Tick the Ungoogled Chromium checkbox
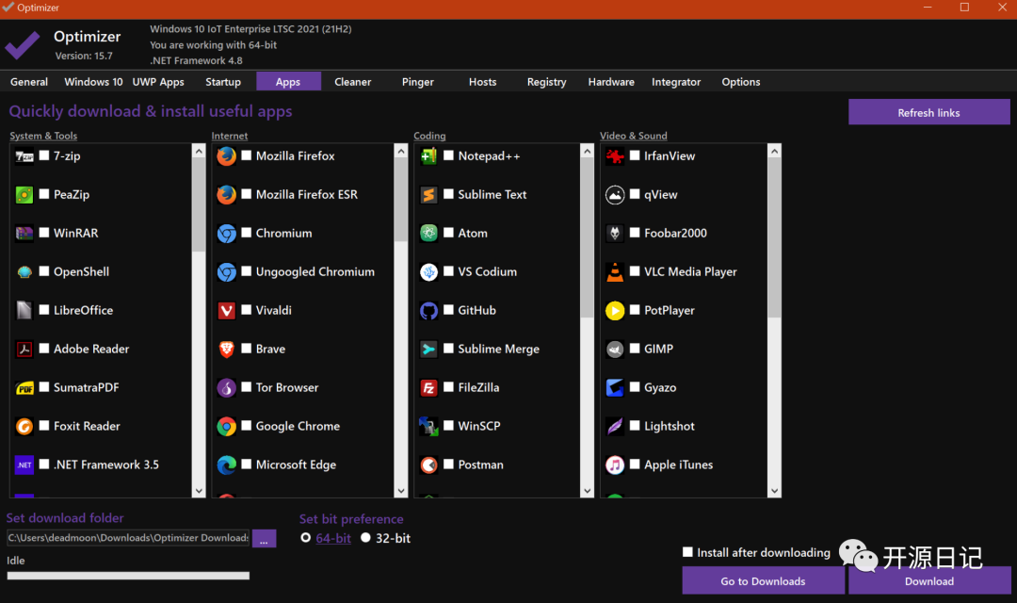The height and width of the screenshot is (603, 1017). click(247, 270)
